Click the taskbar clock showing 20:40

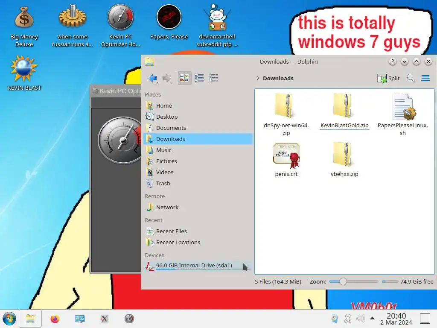(x=396, y=319)
